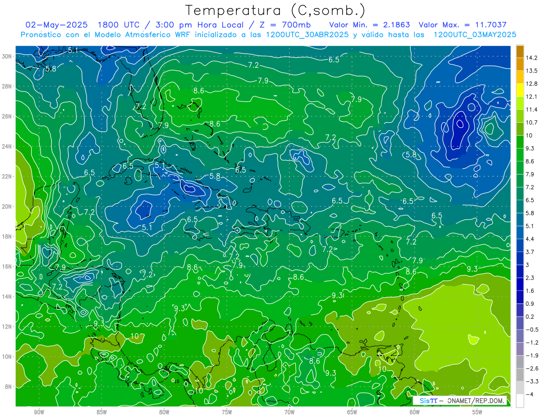Click the 55W longitude axis label
This screenshot has width=541, height=418.
(477, 412)
